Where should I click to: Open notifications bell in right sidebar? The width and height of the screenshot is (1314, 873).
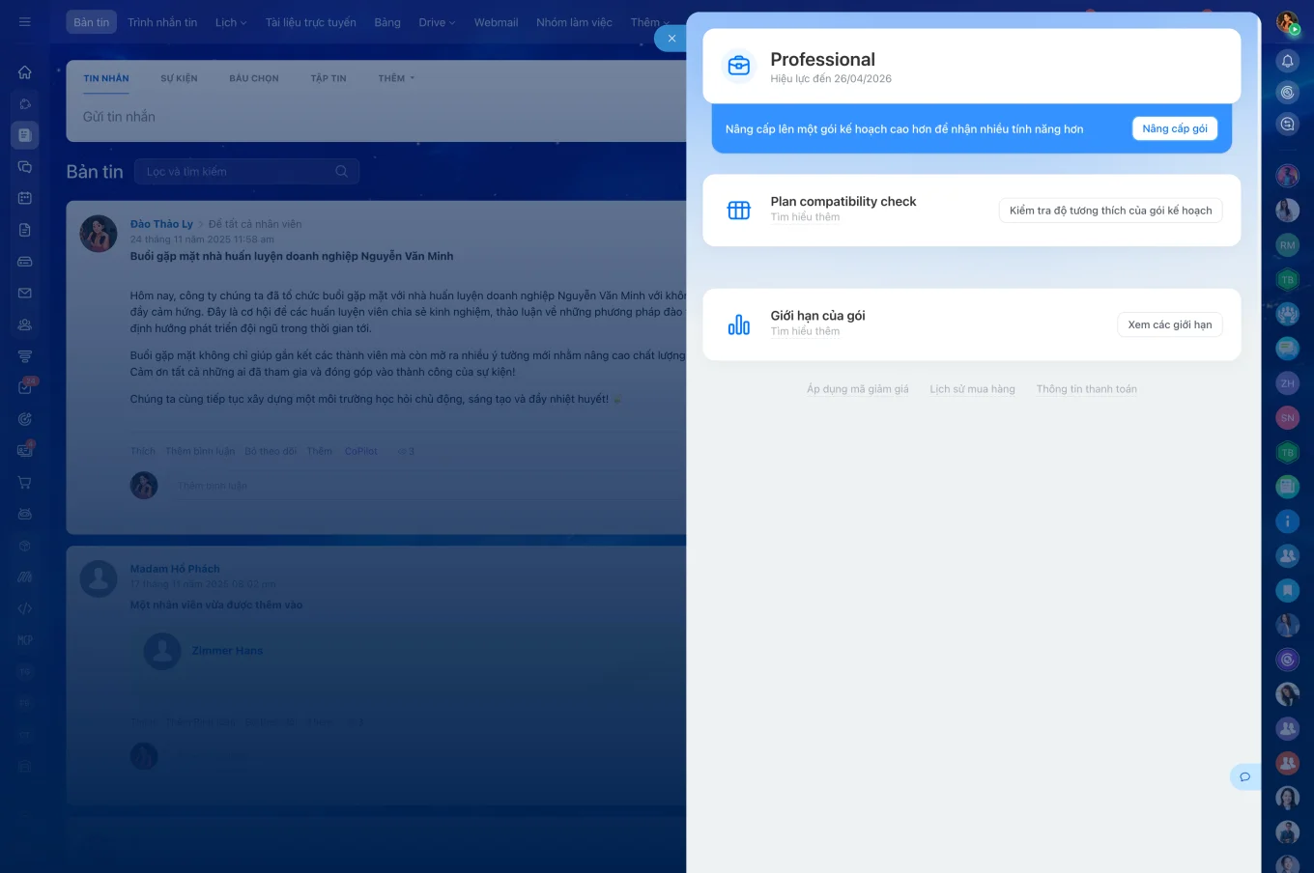tap(1287, 61)
